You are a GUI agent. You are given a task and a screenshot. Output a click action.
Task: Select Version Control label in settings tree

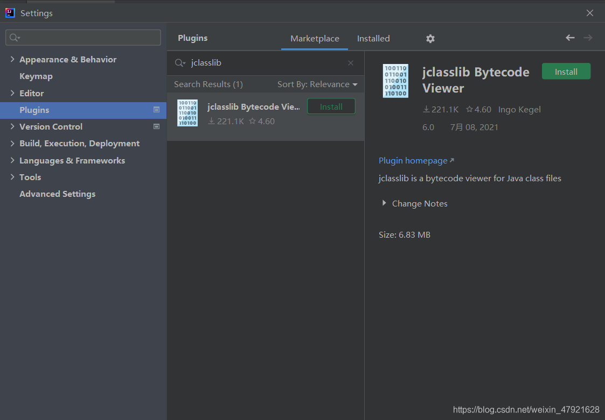(x=51, y=127)
